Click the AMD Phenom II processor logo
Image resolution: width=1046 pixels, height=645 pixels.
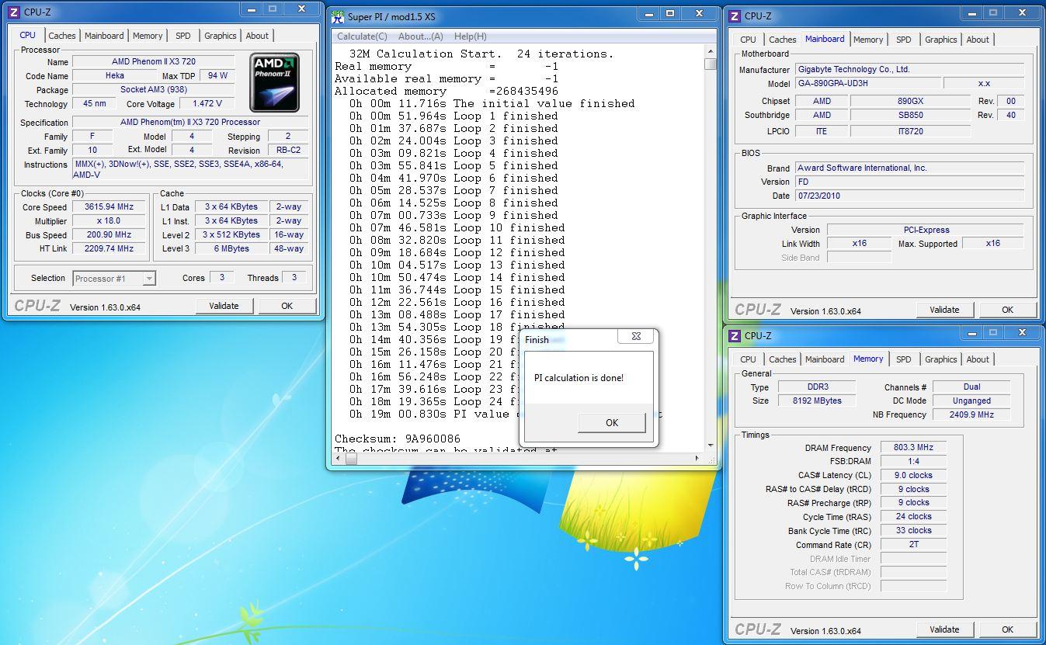click(x=274, y=82)
